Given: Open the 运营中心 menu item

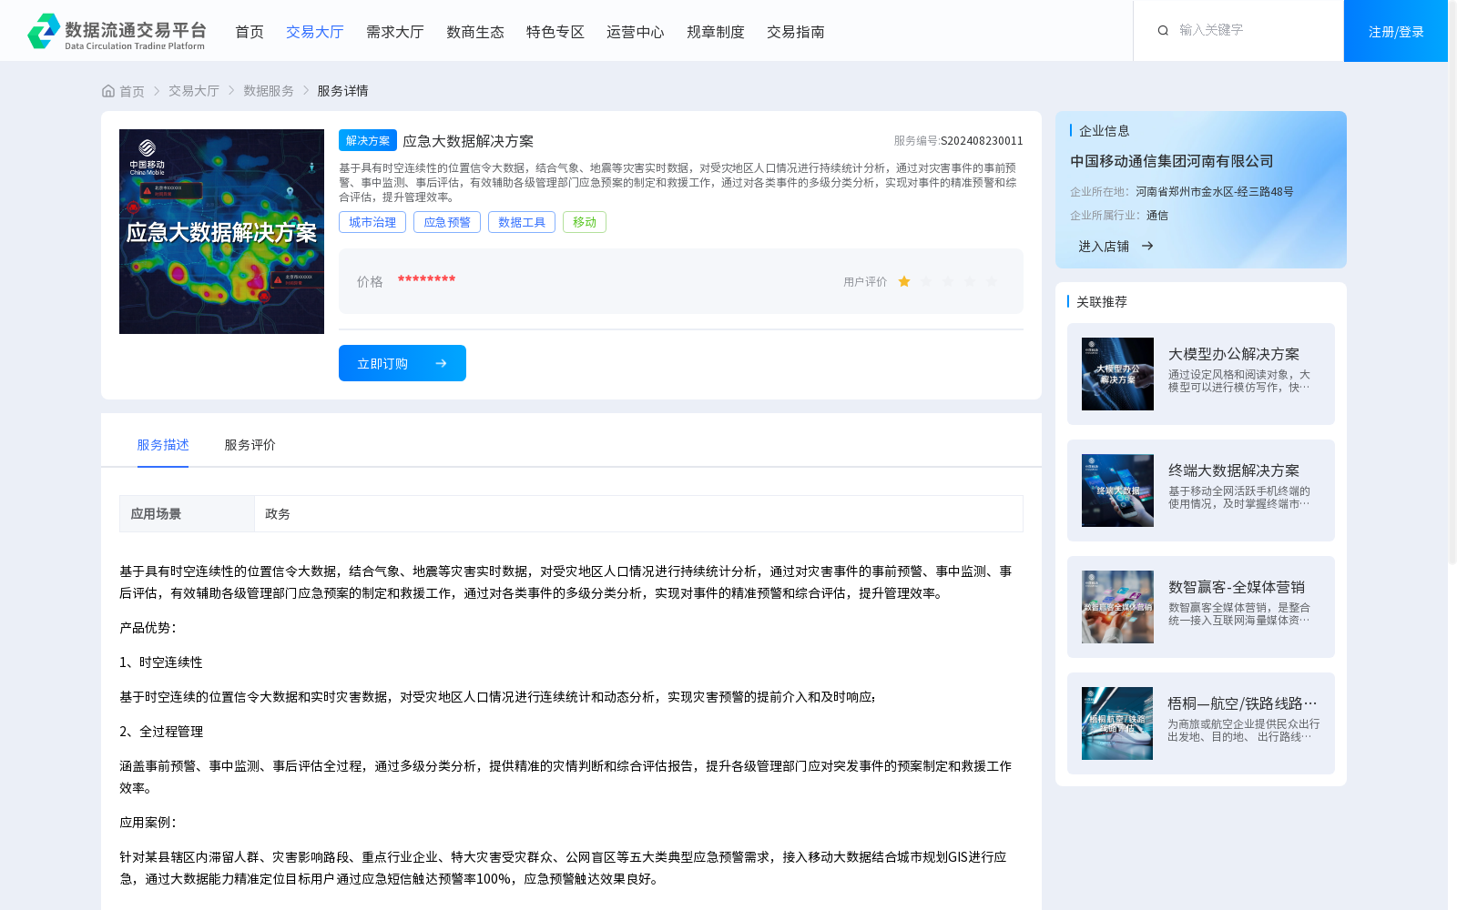Looking at the screenshot, I should pyautogui.click(x=636, y=32).
